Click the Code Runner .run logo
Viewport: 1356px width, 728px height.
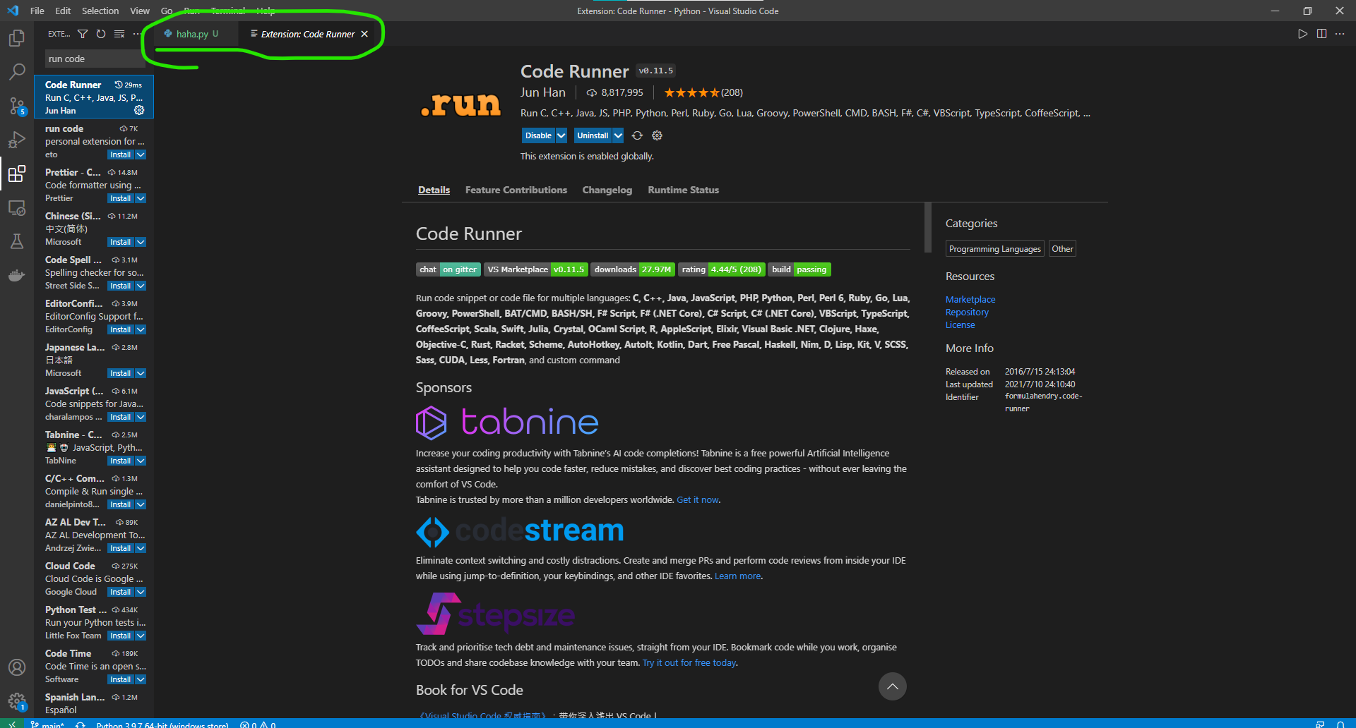(460, 104)
